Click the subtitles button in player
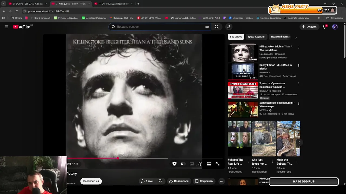The height and width of the screenshot is (194, 346). tap(192, 164)
